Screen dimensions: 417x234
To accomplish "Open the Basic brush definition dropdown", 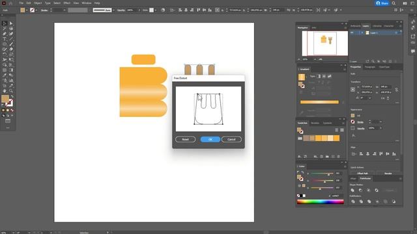I will (113, 10).
